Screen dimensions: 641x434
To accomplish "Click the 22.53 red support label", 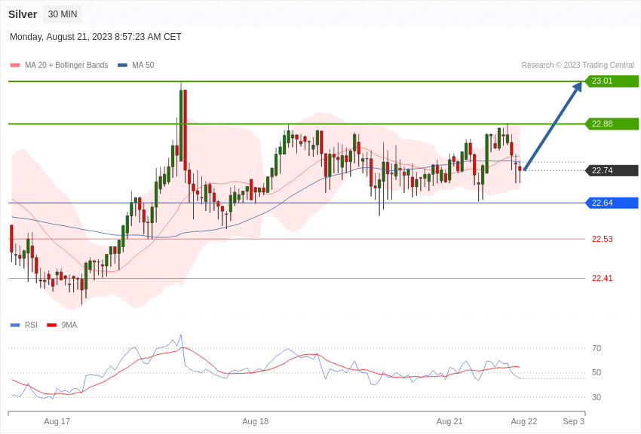I will coord(603,240).
